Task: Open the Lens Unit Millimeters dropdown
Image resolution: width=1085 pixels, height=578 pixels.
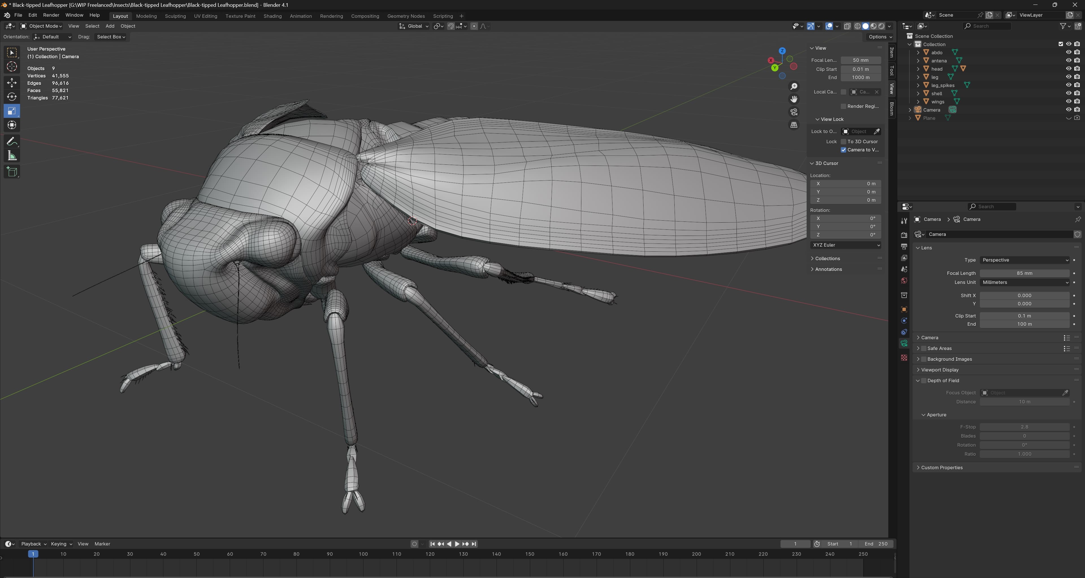Action: 1024,283
